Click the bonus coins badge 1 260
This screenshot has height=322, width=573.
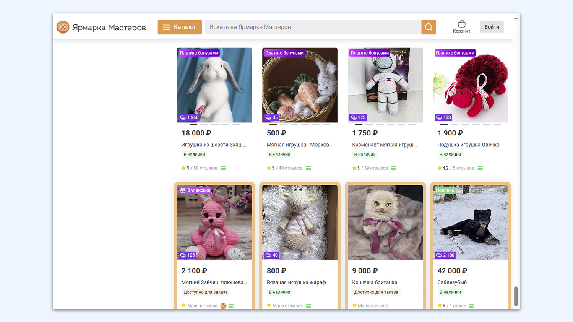(x=189, y=117)
